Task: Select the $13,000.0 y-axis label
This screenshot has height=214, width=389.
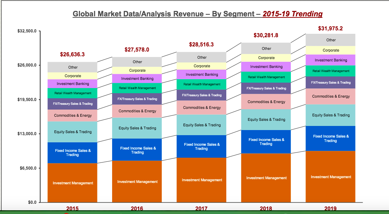Action: pos(27,134)
